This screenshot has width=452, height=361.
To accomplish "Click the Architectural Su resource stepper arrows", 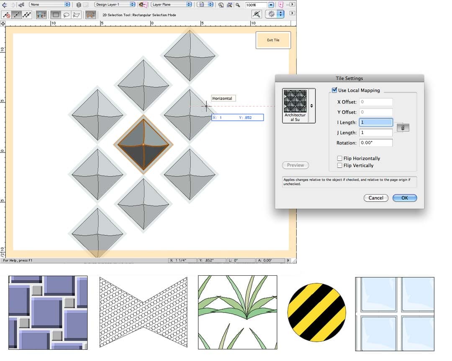I will (312, 106).
